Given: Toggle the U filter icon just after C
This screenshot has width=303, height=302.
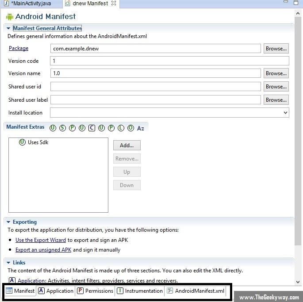Looking at the screenshot, I should click(101, 128).
